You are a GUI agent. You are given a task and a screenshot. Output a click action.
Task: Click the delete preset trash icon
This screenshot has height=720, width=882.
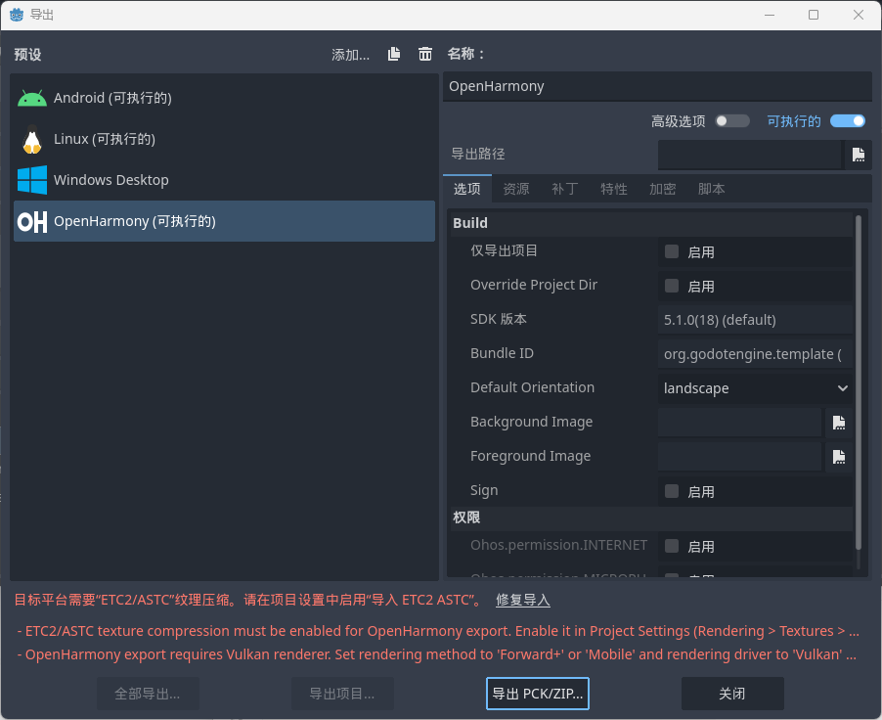click(425, 54)
